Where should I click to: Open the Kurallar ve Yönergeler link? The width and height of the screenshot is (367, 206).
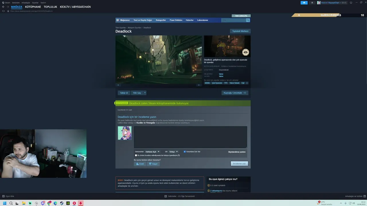click(x=146, y=123)
